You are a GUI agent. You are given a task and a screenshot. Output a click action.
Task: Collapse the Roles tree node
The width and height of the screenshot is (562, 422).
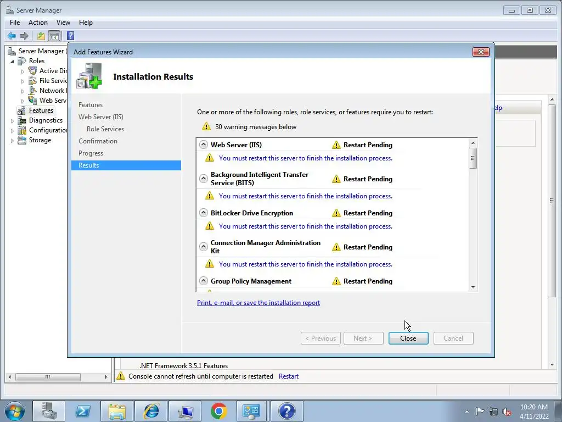(x=12, y=62)
